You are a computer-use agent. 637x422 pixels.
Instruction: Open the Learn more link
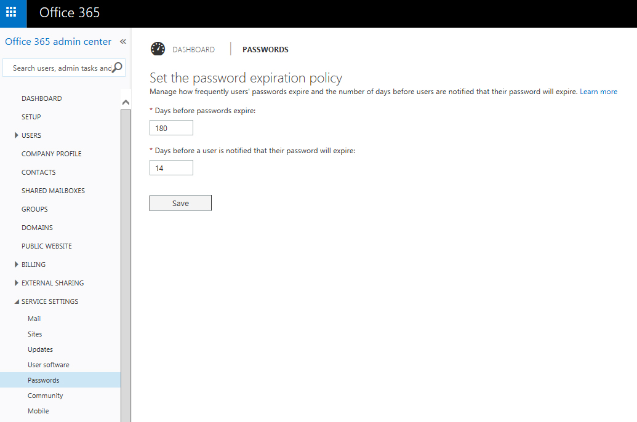tap(598, 91)
